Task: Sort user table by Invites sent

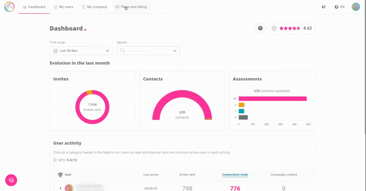Action: 187,175
